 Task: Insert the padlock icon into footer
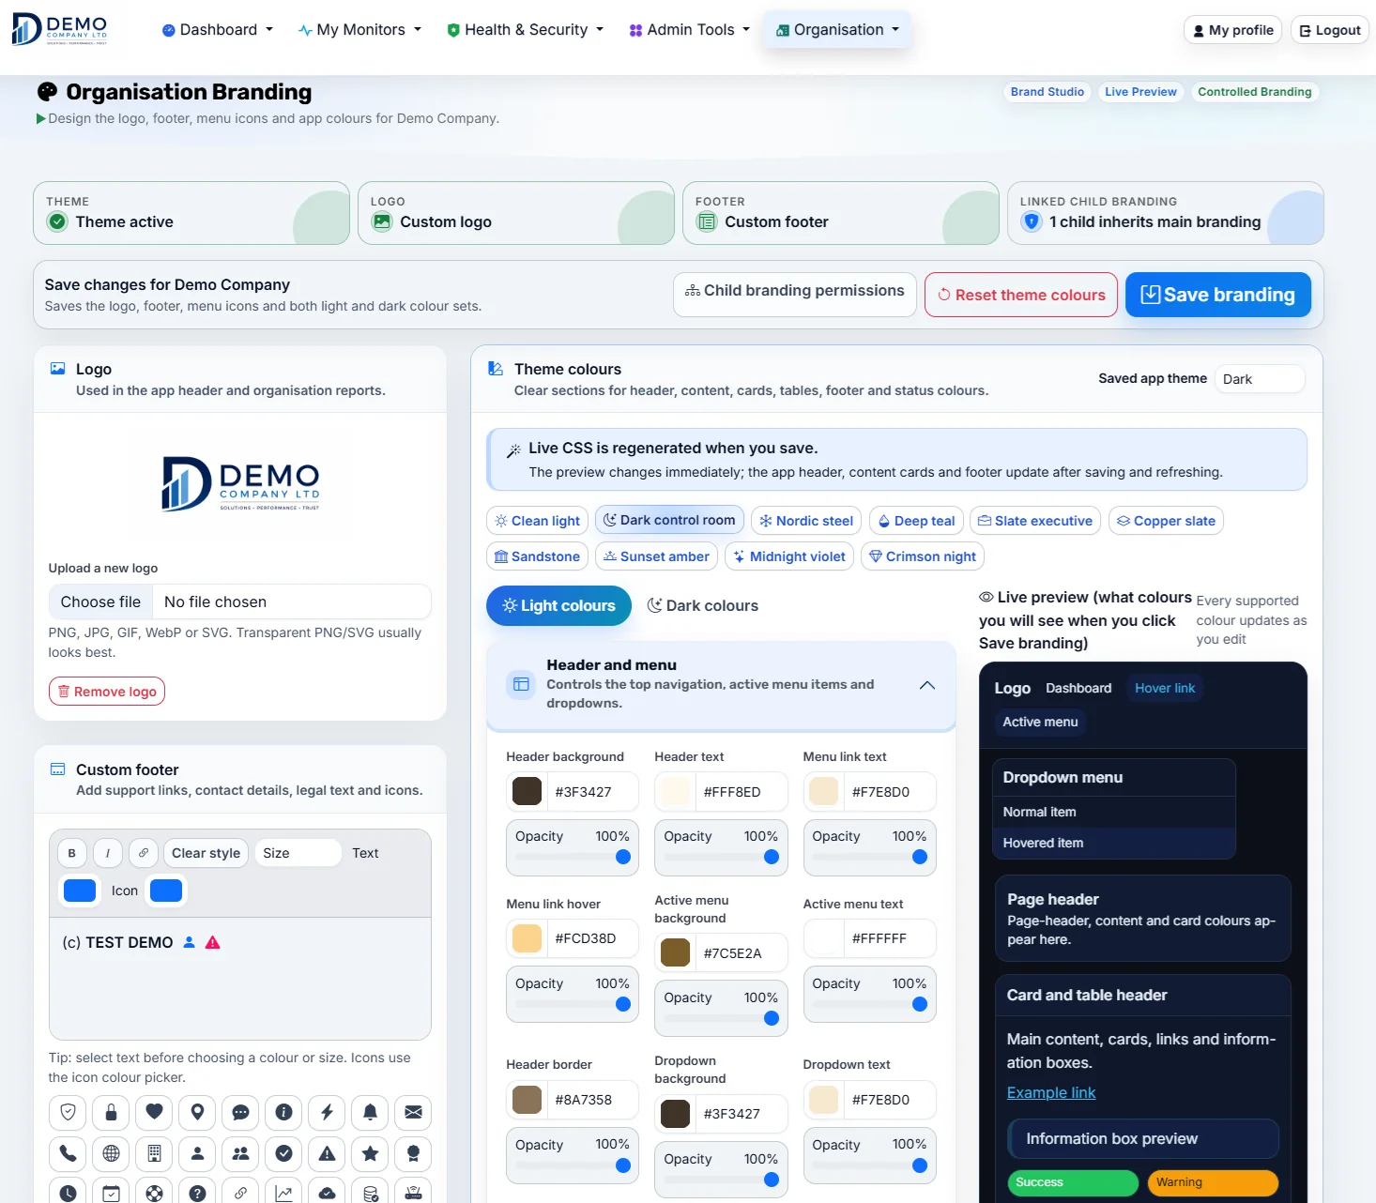[x=111, y=1112]
